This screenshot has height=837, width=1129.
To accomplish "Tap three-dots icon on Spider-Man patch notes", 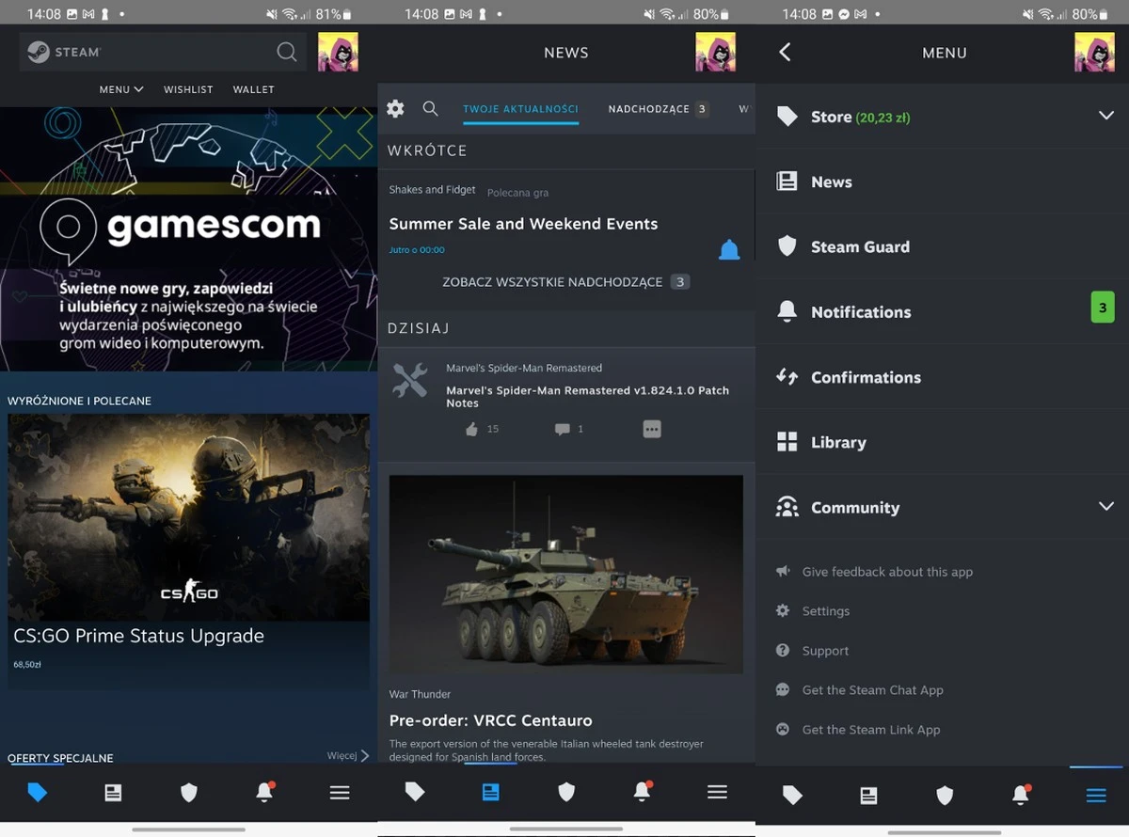I will pos(652,429).
